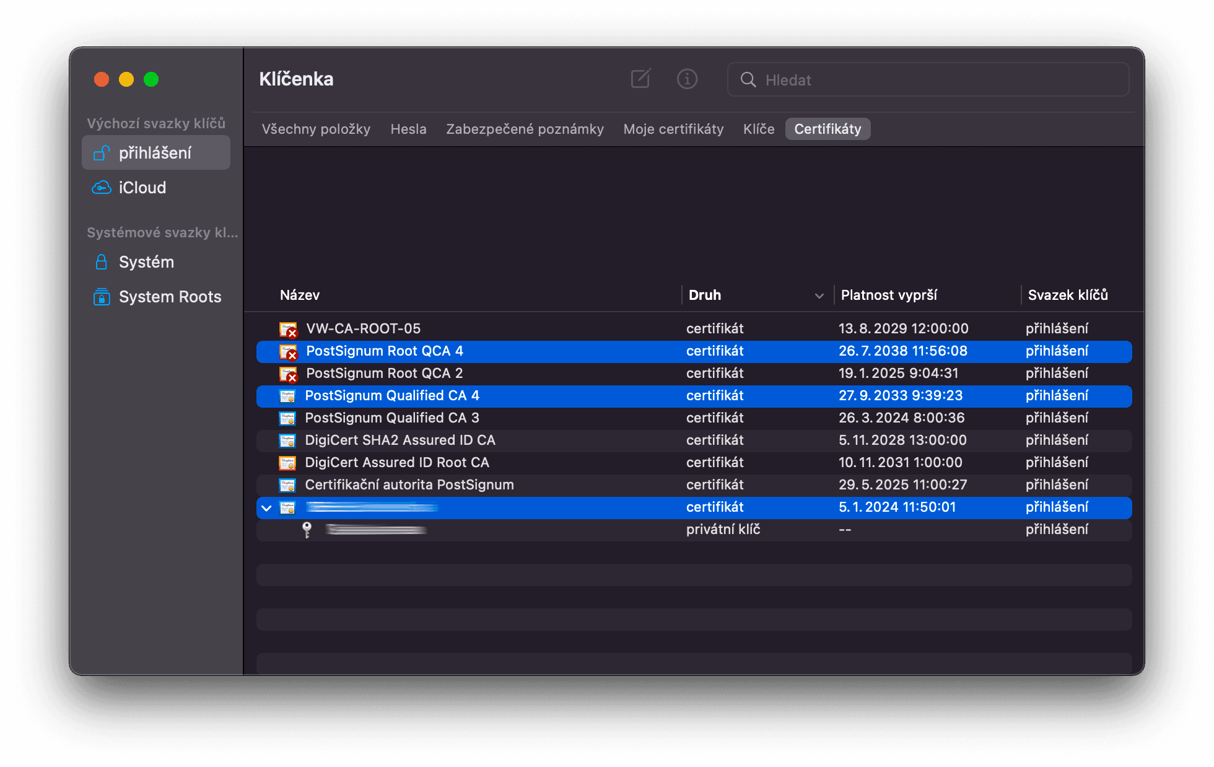Sort the list by the Název column header

coord(300,295)
